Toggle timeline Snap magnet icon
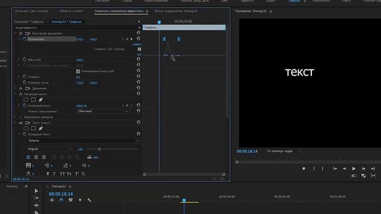 (x=61, y=200)
